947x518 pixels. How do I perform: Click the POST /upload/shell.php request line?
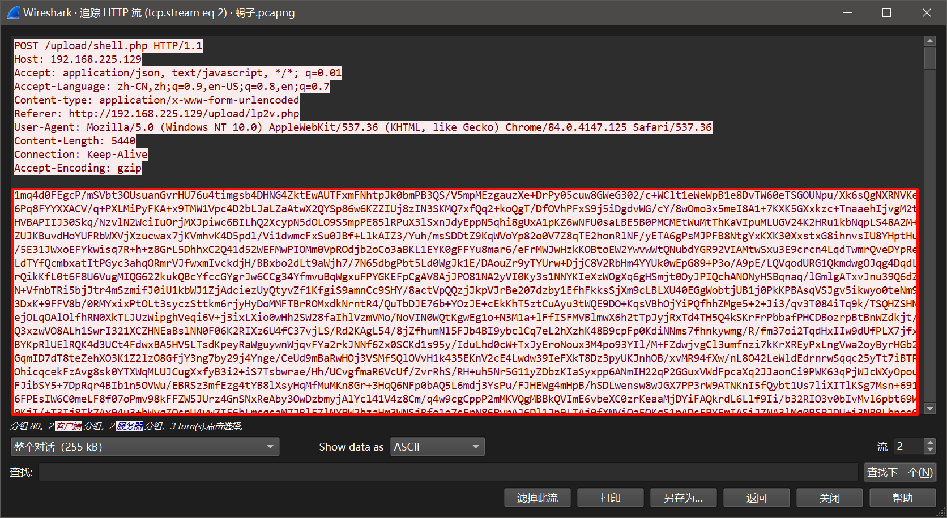coord(108,46)
